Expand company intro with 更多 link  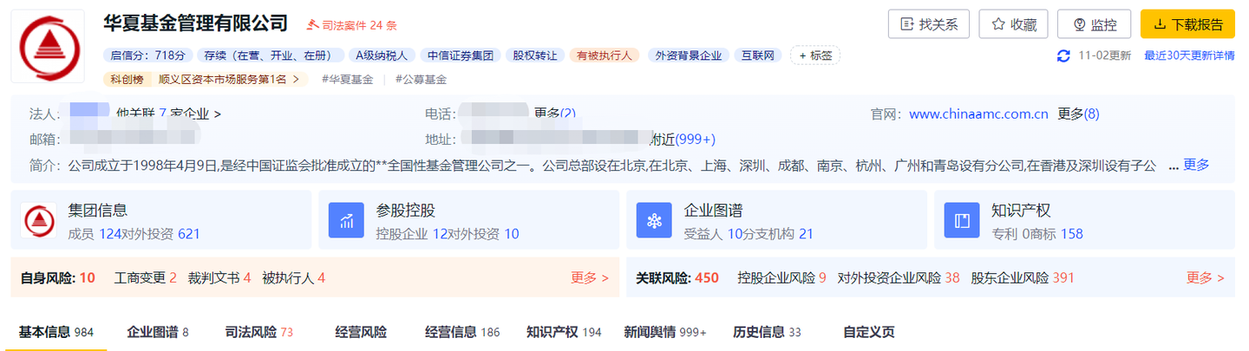1196,165
